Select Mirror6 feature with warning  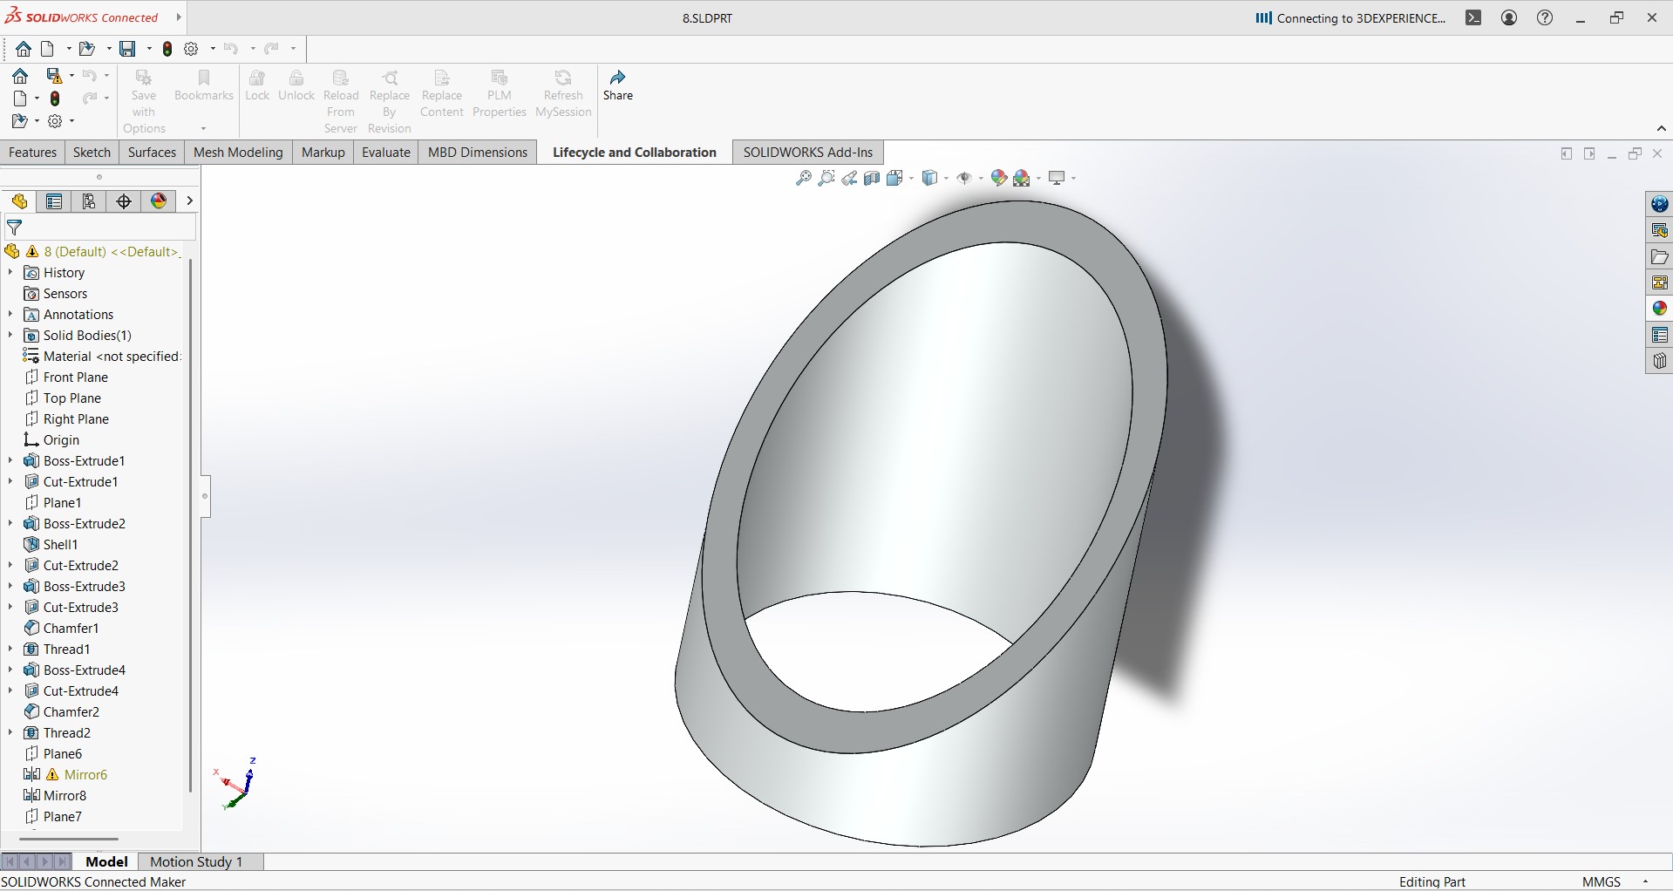click(x=85, y=774)
